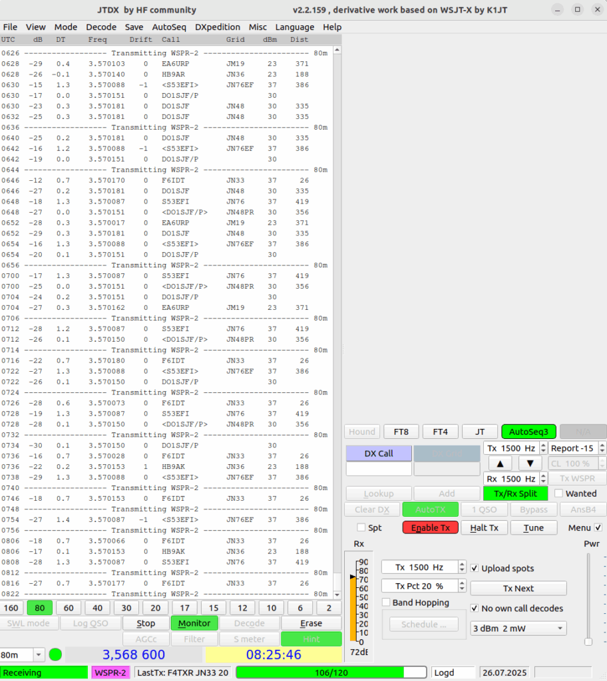Click the decode list scrollbar up arrow
Viewport: 607px width, 681px height.
pyautogui.click(x=337, y=50)
